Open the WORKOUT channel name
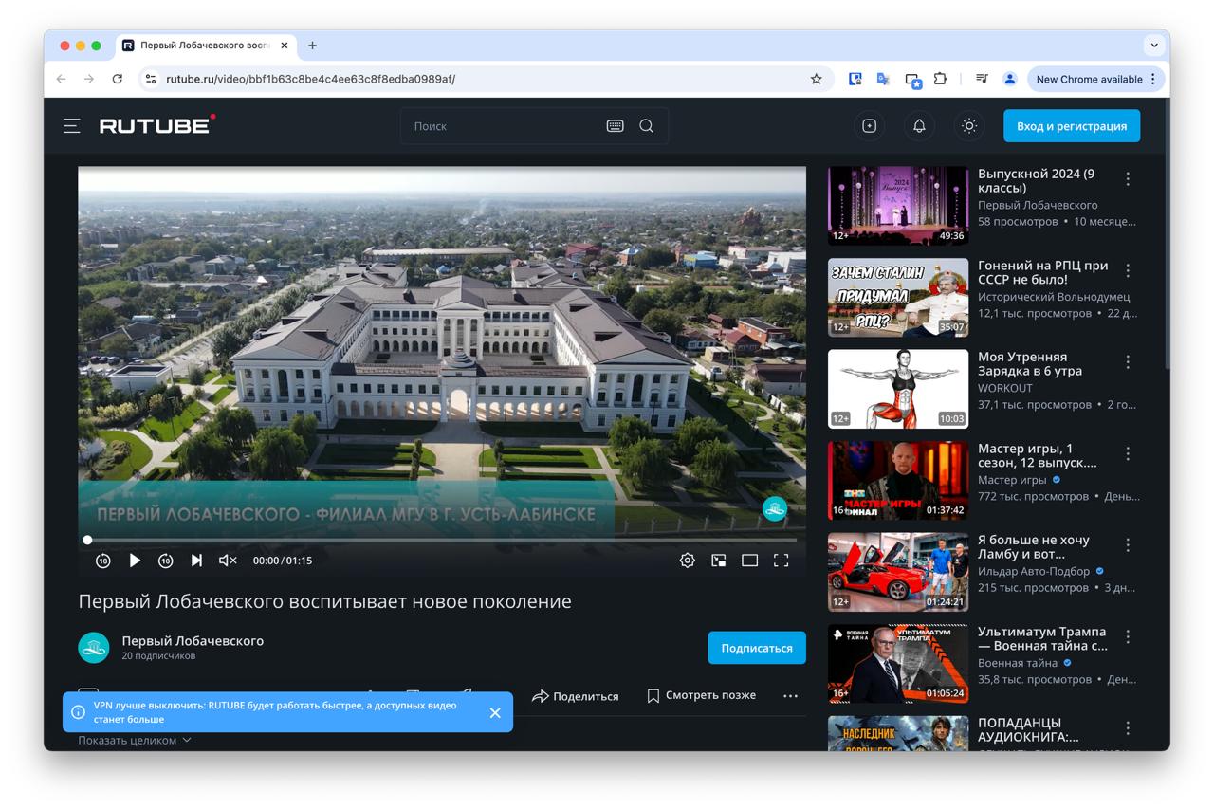Screen dimensions: 1214x809 coord(1004,388)
